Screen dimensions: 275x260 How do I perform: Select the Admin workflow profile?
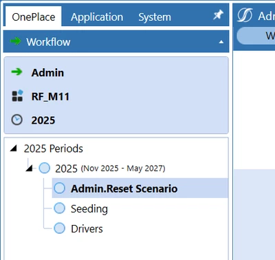[x=47, y=73]
